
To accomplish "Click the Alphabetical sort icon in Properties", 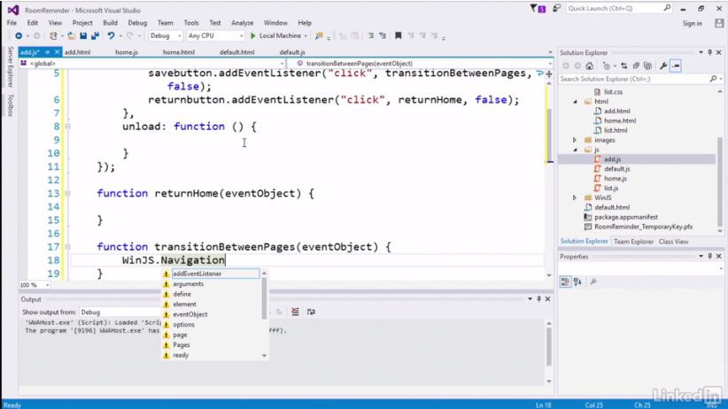I will [577, 282].
